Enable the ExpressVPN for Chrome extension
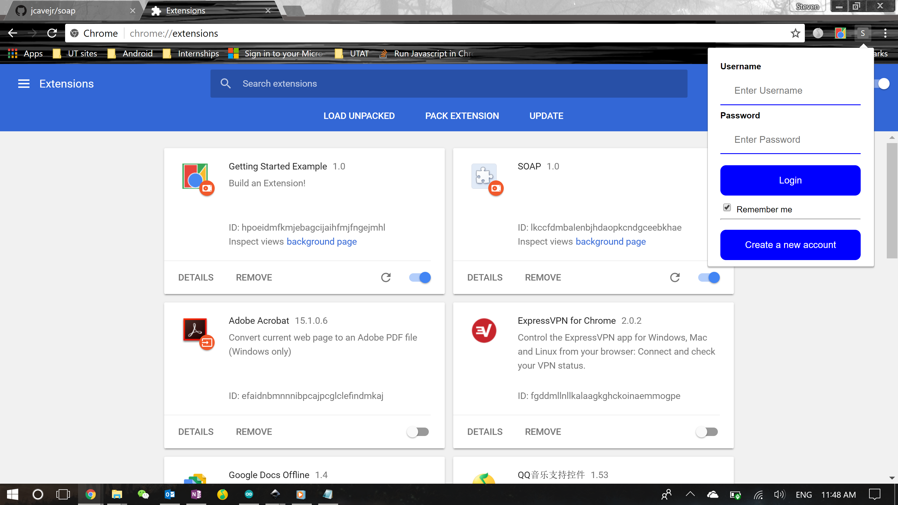 tap(707, 432)
